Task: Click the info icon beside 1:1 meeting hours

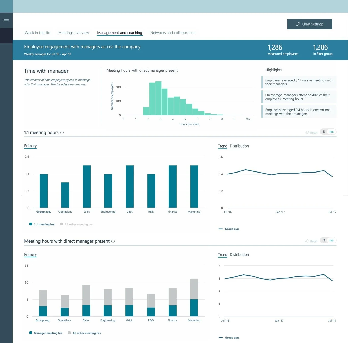Action: pos(62,133)
